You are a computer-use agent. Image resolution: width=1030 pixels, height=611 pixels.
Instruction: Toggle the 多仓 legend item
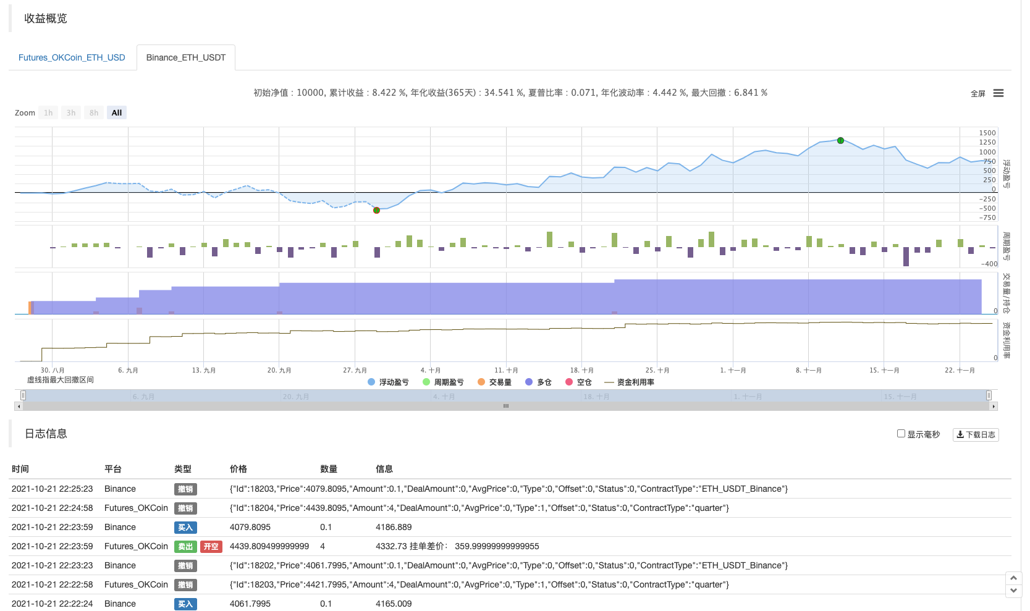point(538,382)
